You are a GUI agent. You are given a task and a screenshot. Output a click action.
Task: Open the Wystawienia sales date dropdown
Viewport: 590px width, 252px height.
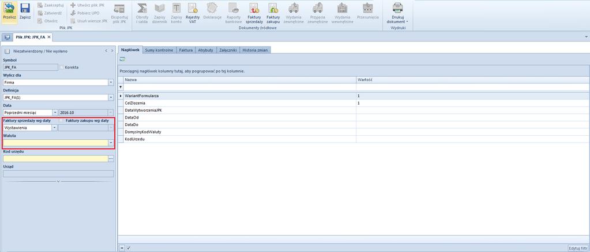point(55,128)
